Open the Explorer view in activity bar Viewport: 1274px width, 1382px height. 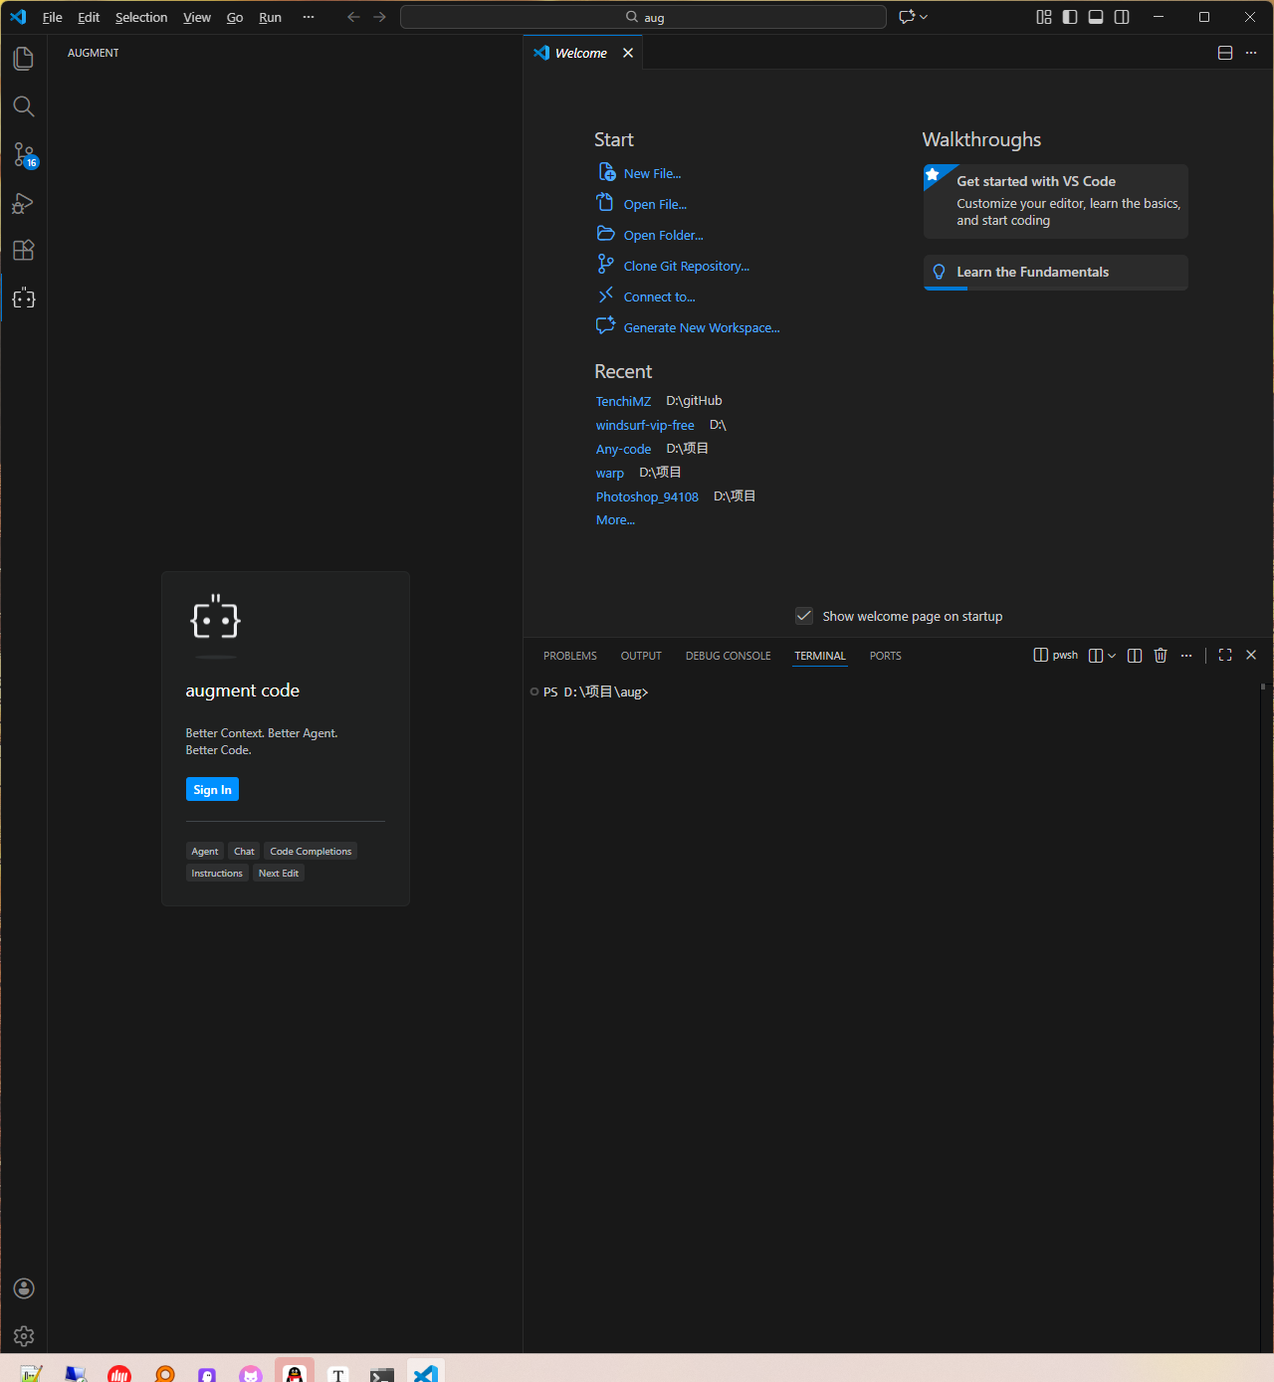coord(24,59)
